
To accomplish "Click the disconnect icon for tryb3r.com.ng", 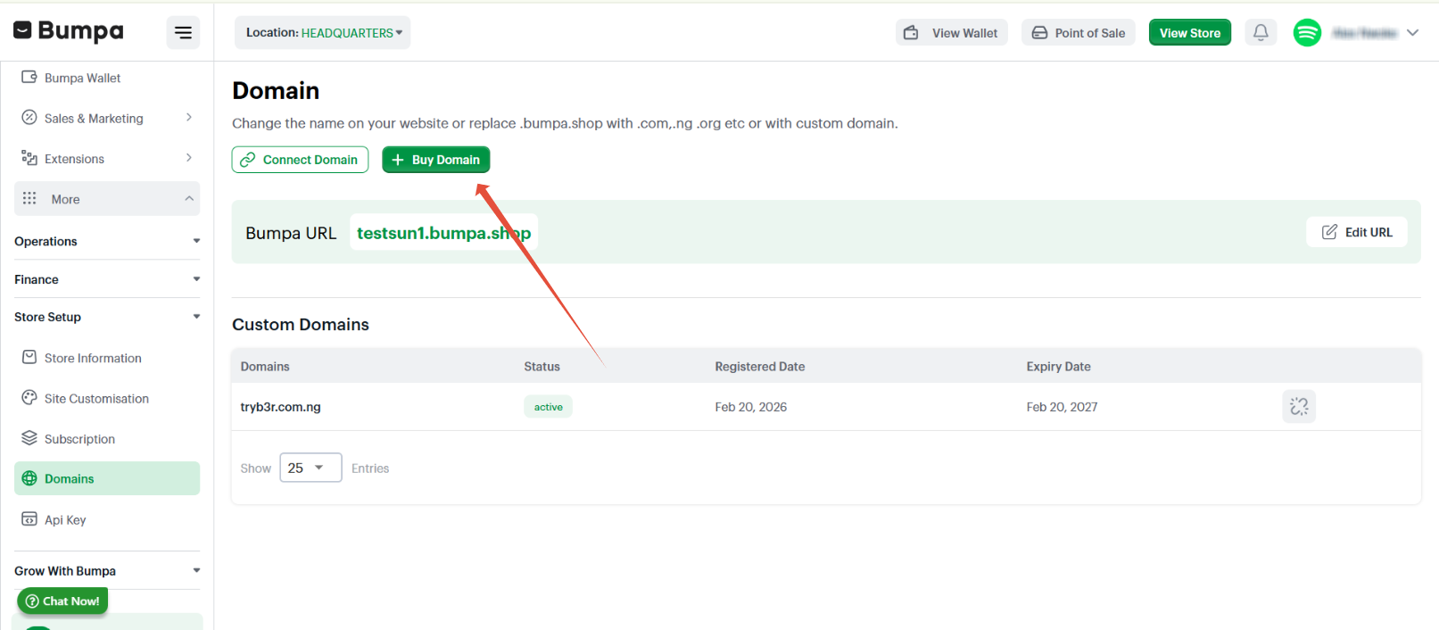I will tap(1299, 407).
